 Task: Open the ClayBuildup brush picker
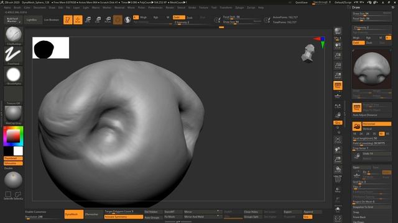14,35
